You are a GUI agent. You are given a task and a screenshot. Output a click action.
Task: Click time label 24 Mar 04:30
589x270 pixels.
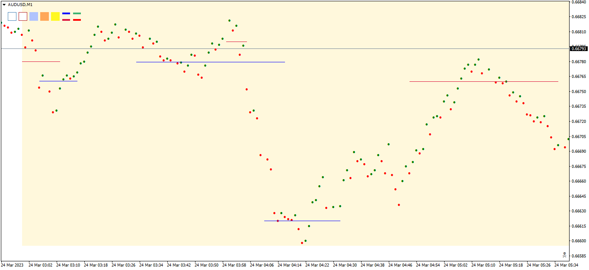click(345, 265)
